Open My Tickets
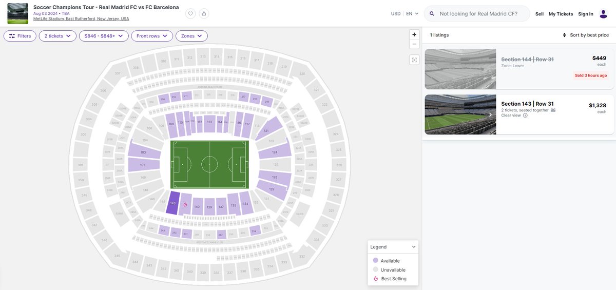Screen dimensions: 616x290 point(561,14)
